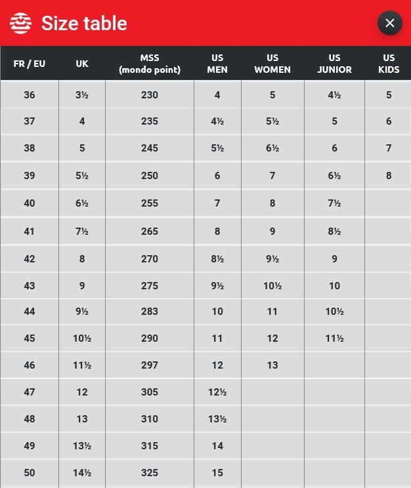Click mondo point value 265
The height and width of the screenshot is (488, 411).
(x=150, y=231)
